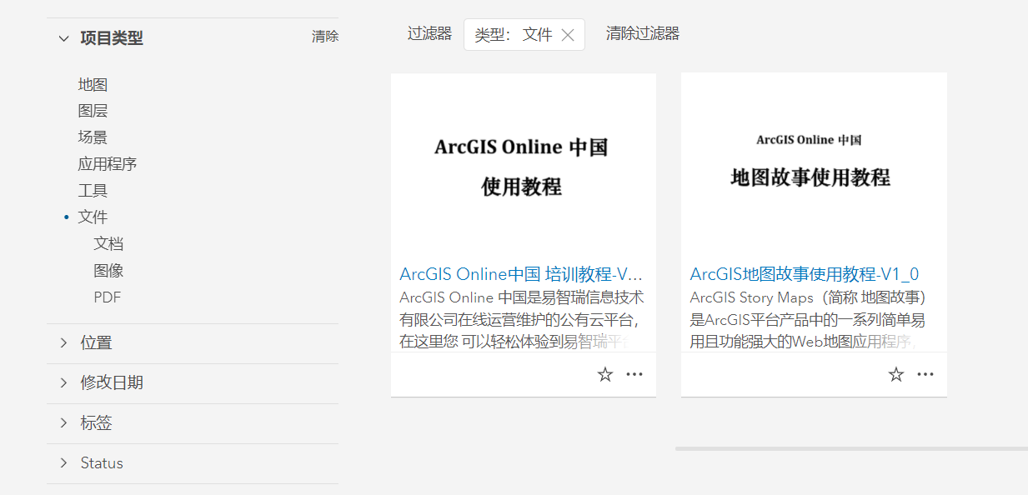This screenshot has height=495, width=1028.
Task: Star the ArcGIS地图故事使用教程 item
Action: tap(895, 374)
